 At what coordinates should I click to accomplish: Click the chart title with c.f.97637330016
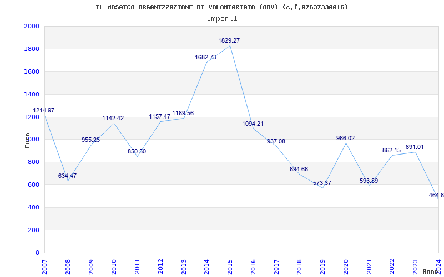(222, 7)
